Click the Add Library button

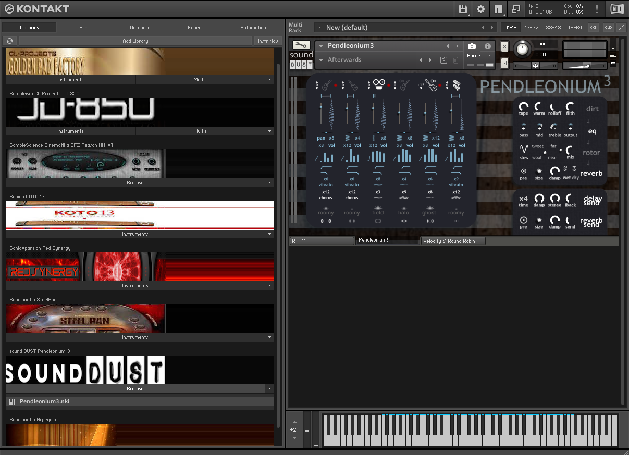(x=135, y=41)
